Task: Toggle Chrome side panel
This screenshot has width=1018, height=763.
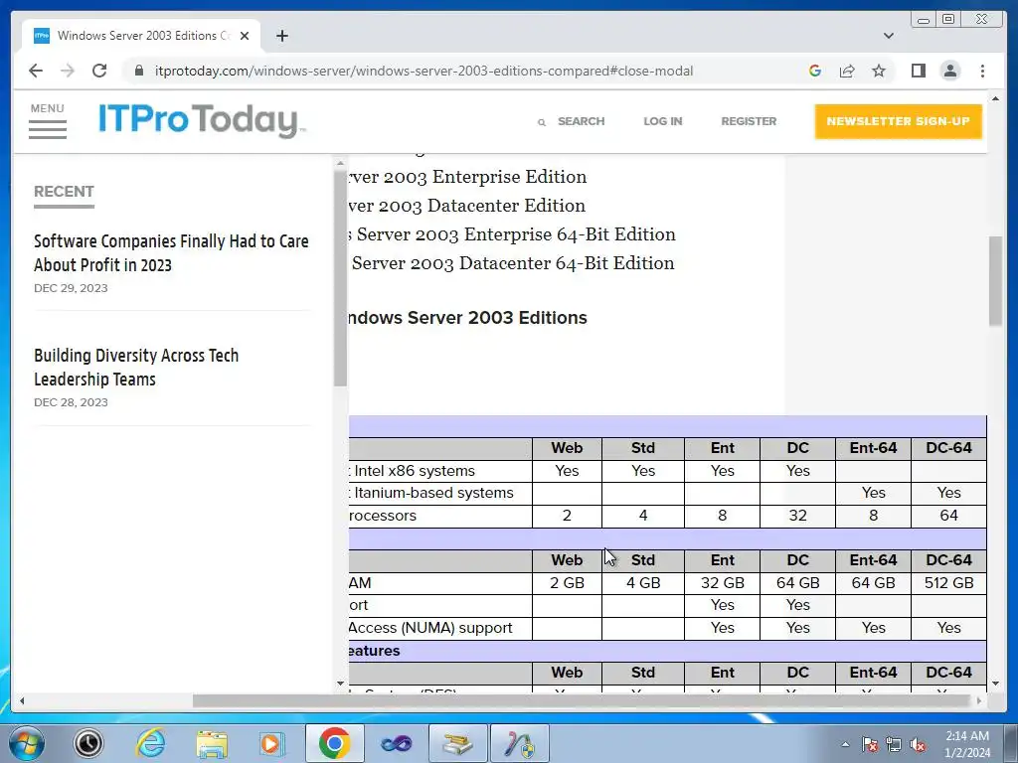Action: pos(918,71)
